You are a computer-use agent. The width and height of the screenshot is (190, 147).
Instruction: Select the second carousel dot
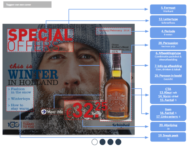coord(103,142)
